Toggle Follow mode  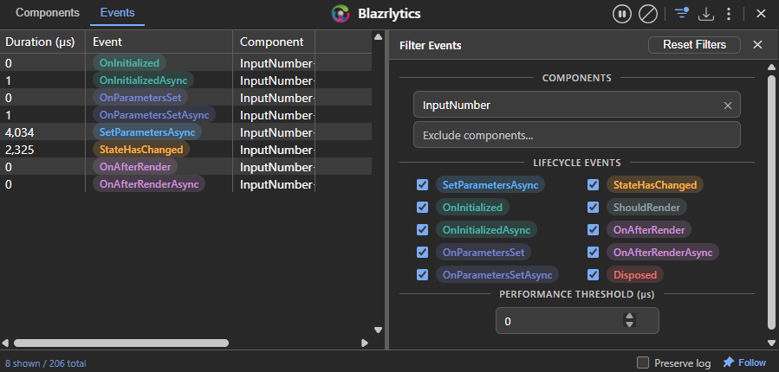(745, 362)
